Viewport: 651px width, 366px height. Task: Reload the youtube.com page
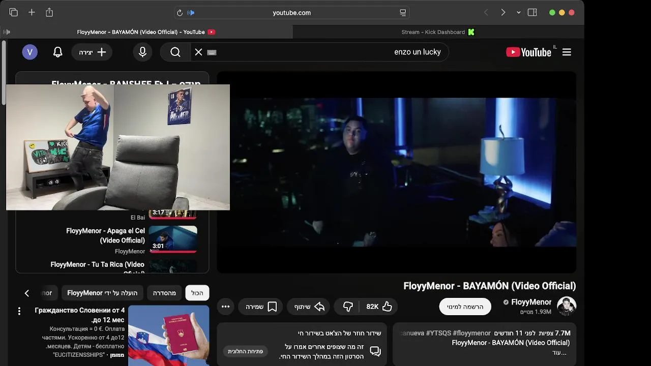coord(180,13)
